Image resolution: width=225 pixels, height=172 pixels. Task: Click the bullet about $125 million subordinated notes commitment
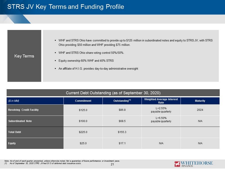point(136,43)
